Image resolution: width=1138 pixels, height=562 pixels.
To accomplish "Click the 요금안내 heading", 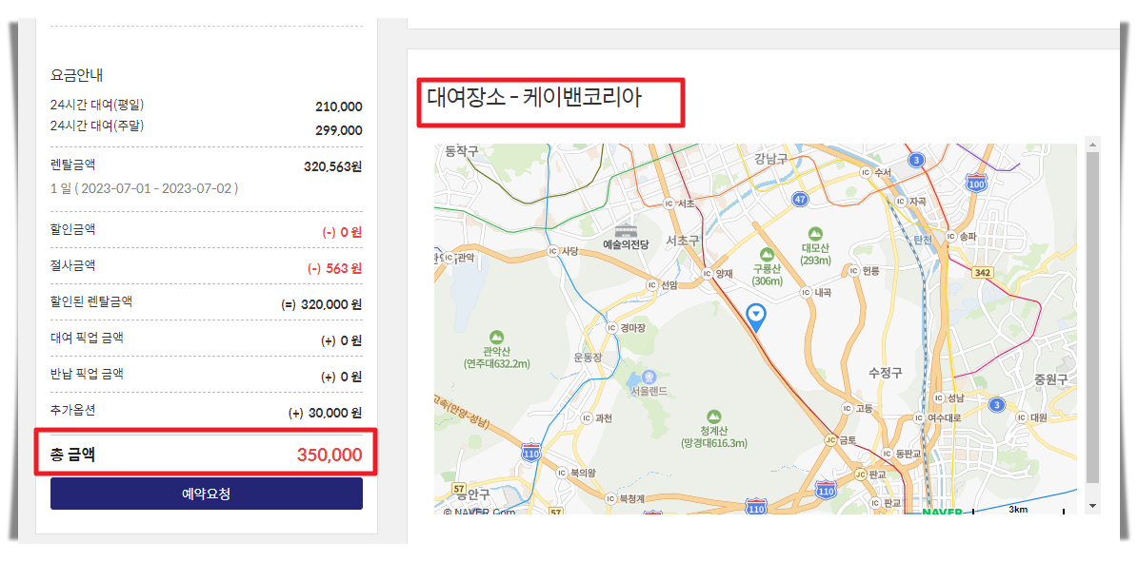I will (79, 75).
